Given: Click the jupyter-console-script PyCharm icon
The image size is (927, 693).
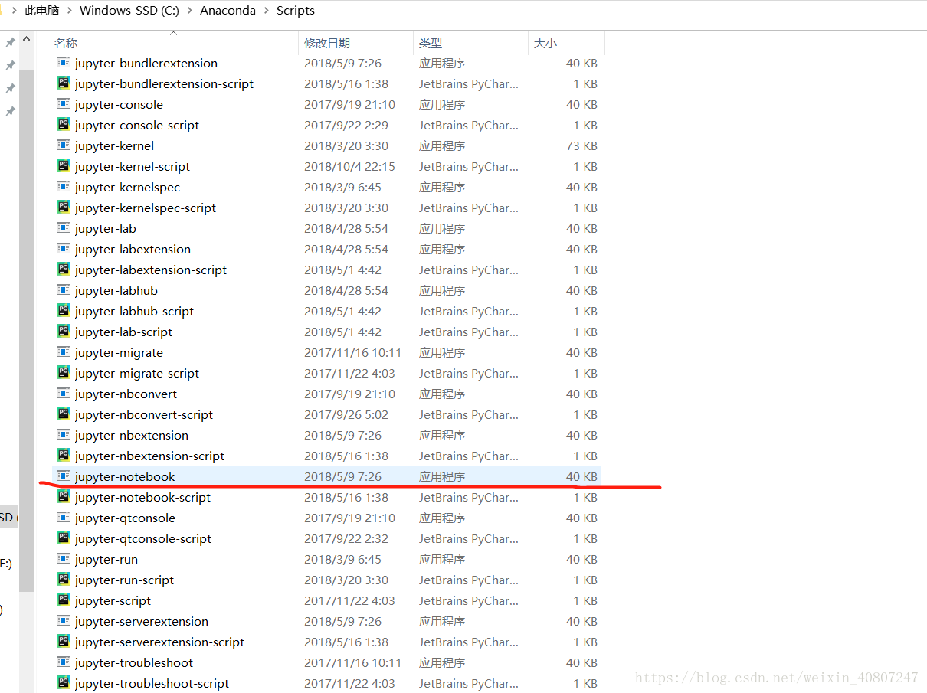Looking at the screenshot, I should (64, 125).
